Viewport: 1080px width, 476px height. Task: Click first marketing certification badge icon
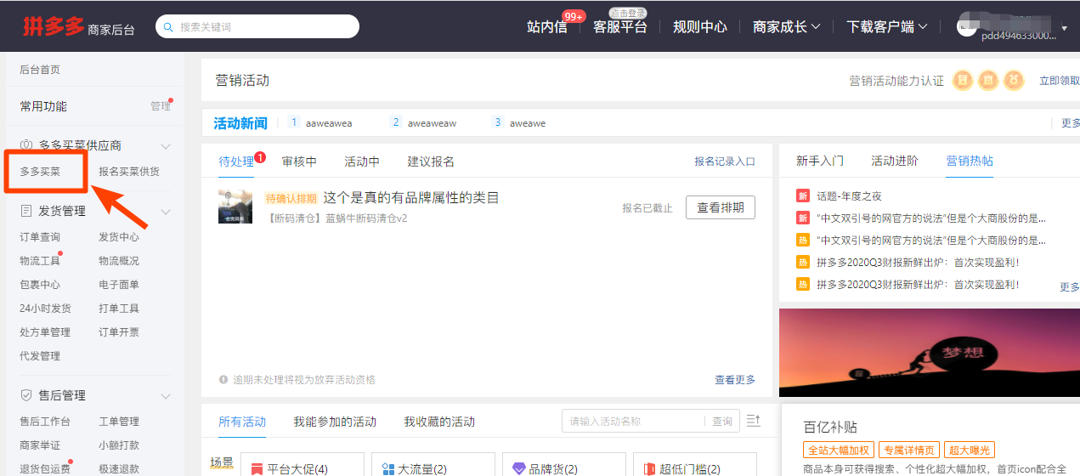963,80
